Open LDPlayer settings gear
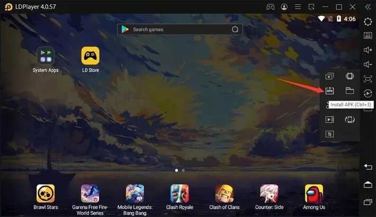Image resolution: width=376 pixels, height=217 pixels. (x=368, y=22)
